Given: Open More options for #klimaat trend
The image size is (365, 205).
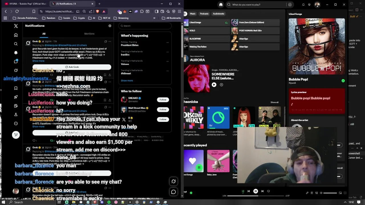Looking at the screenshot, I should click(167, 71).
